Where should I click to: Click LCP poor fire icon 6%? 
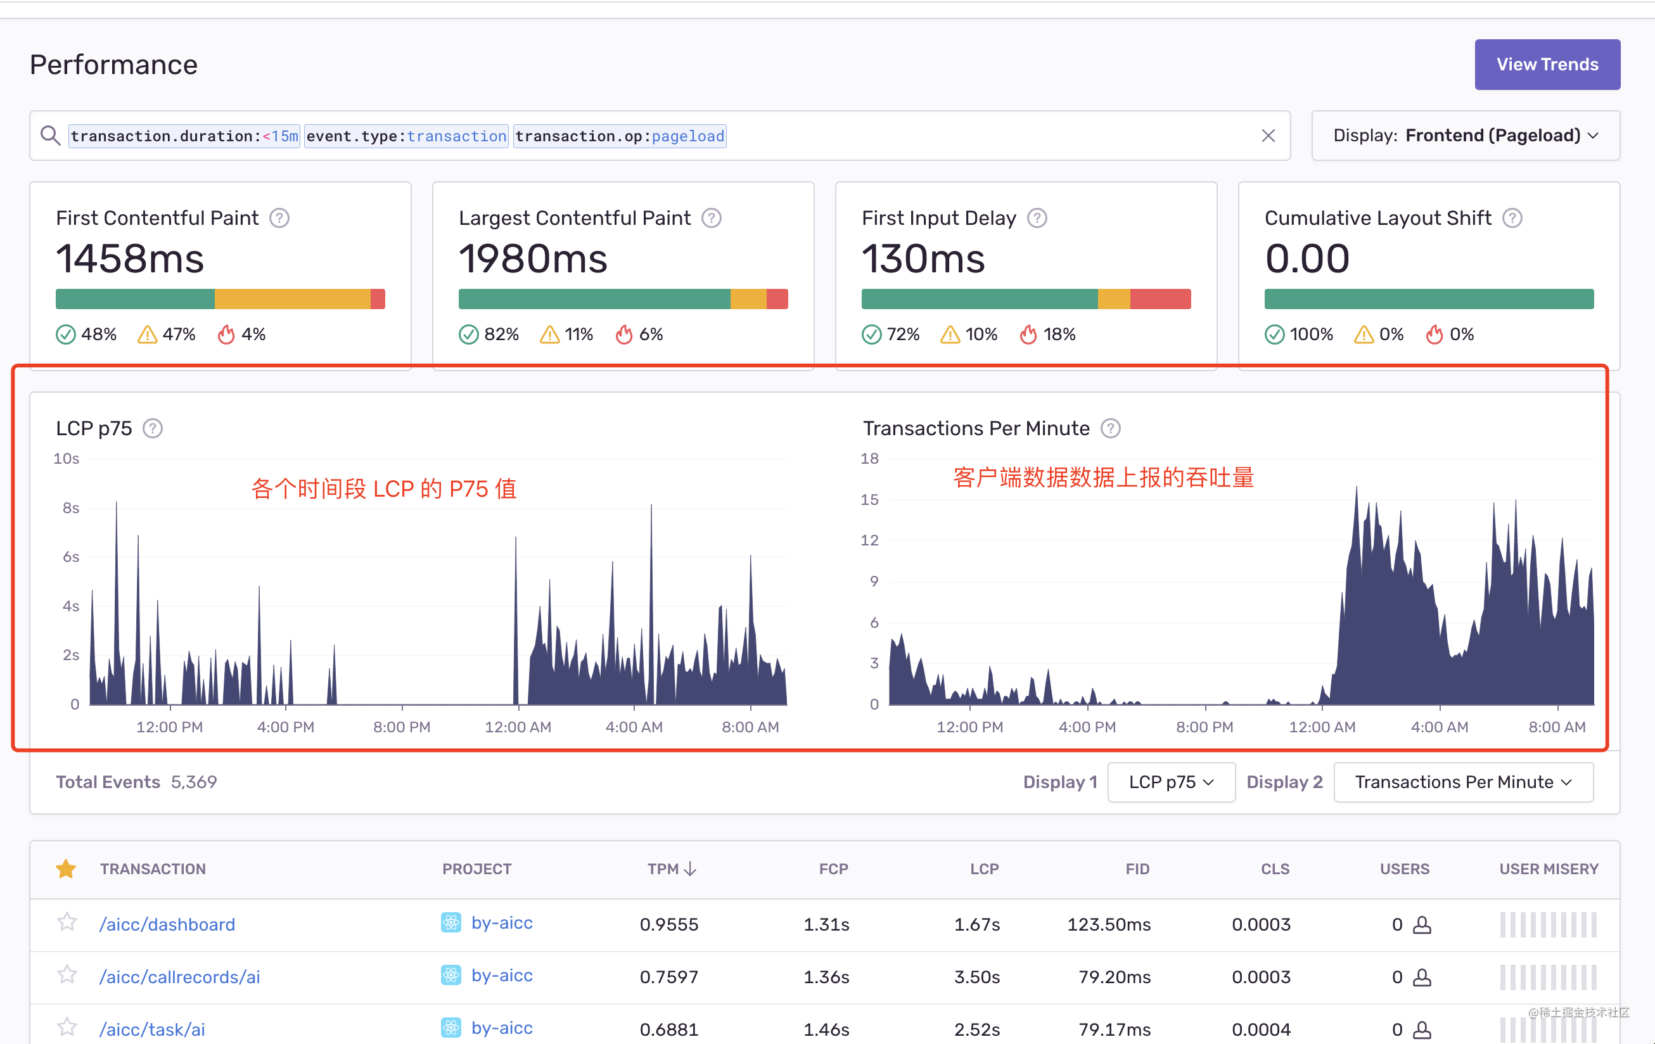[x=624, y=334]
